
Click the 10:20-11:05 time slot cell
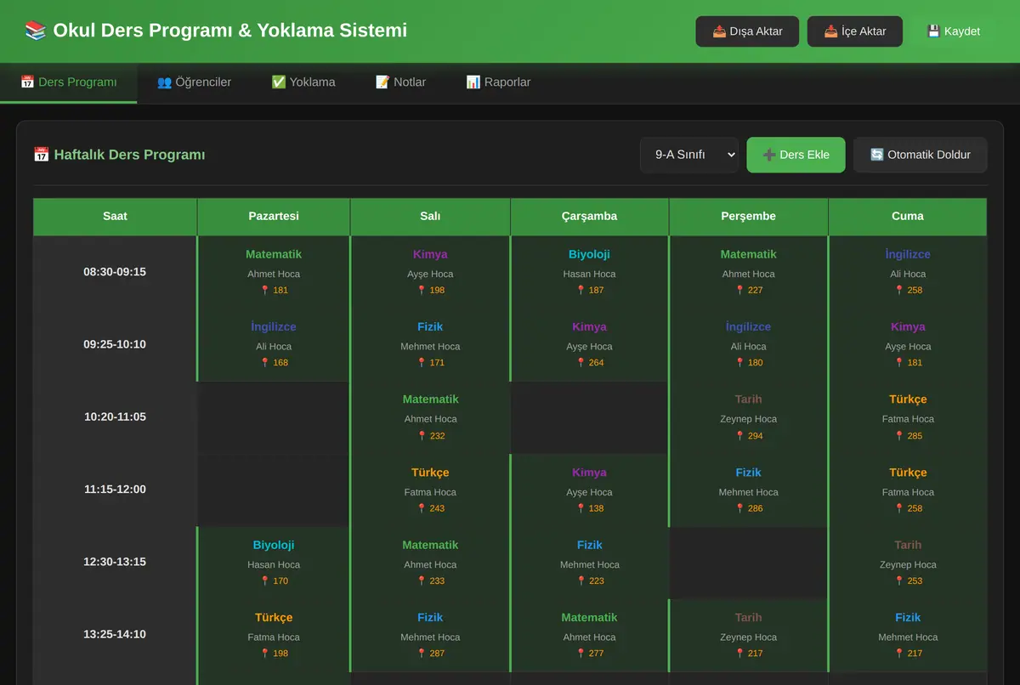click(x=115, y=417)
